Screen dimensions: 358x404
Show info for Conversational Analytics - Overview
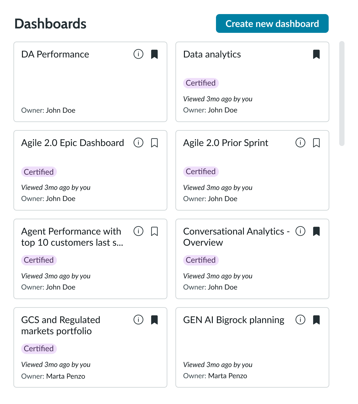coord(300,232)
